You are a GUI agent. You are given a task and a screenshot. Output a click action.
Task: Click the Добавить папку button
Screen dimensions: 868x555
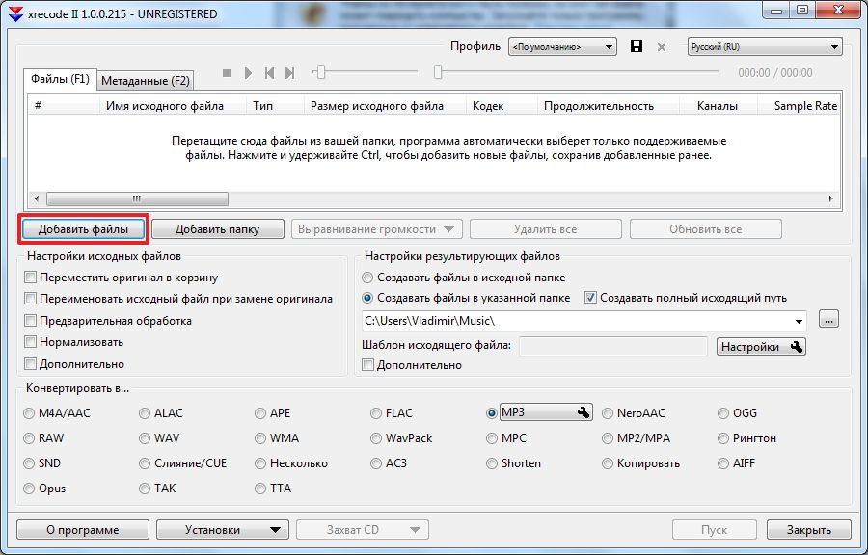click(x=218, y=229)
